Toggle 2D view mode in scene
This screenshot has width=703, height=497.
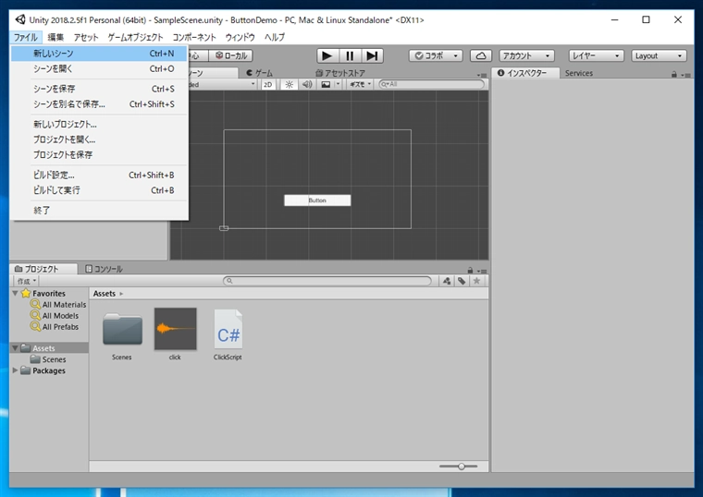click(268, 84)
